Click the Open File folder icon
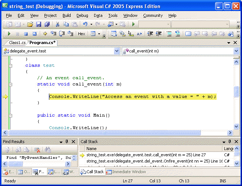This screenshot has width=242, height=186. point(30,24)
